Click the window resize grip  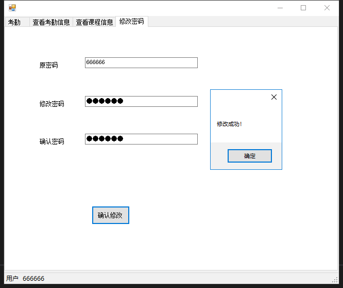click(x=335, y=280)
